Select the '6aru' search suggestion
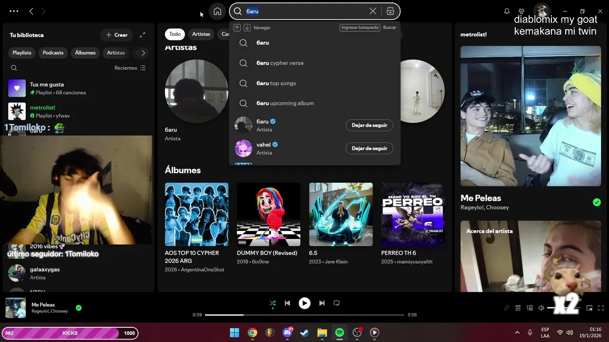The height and width of the screenshot is (342, 609). tap(314, 43)
